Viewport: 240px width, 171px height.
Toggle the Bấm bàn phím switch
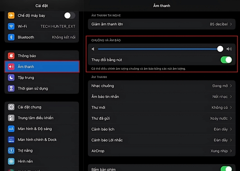pyautogui.click(x=226, y=169)
